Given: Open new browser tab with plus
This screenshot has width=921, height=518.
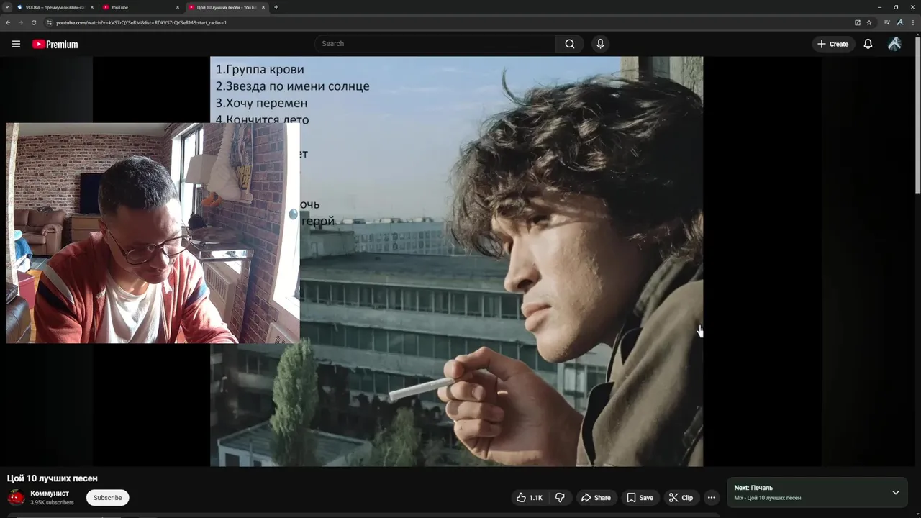Looking at the screenshot, I should [276, 7].
